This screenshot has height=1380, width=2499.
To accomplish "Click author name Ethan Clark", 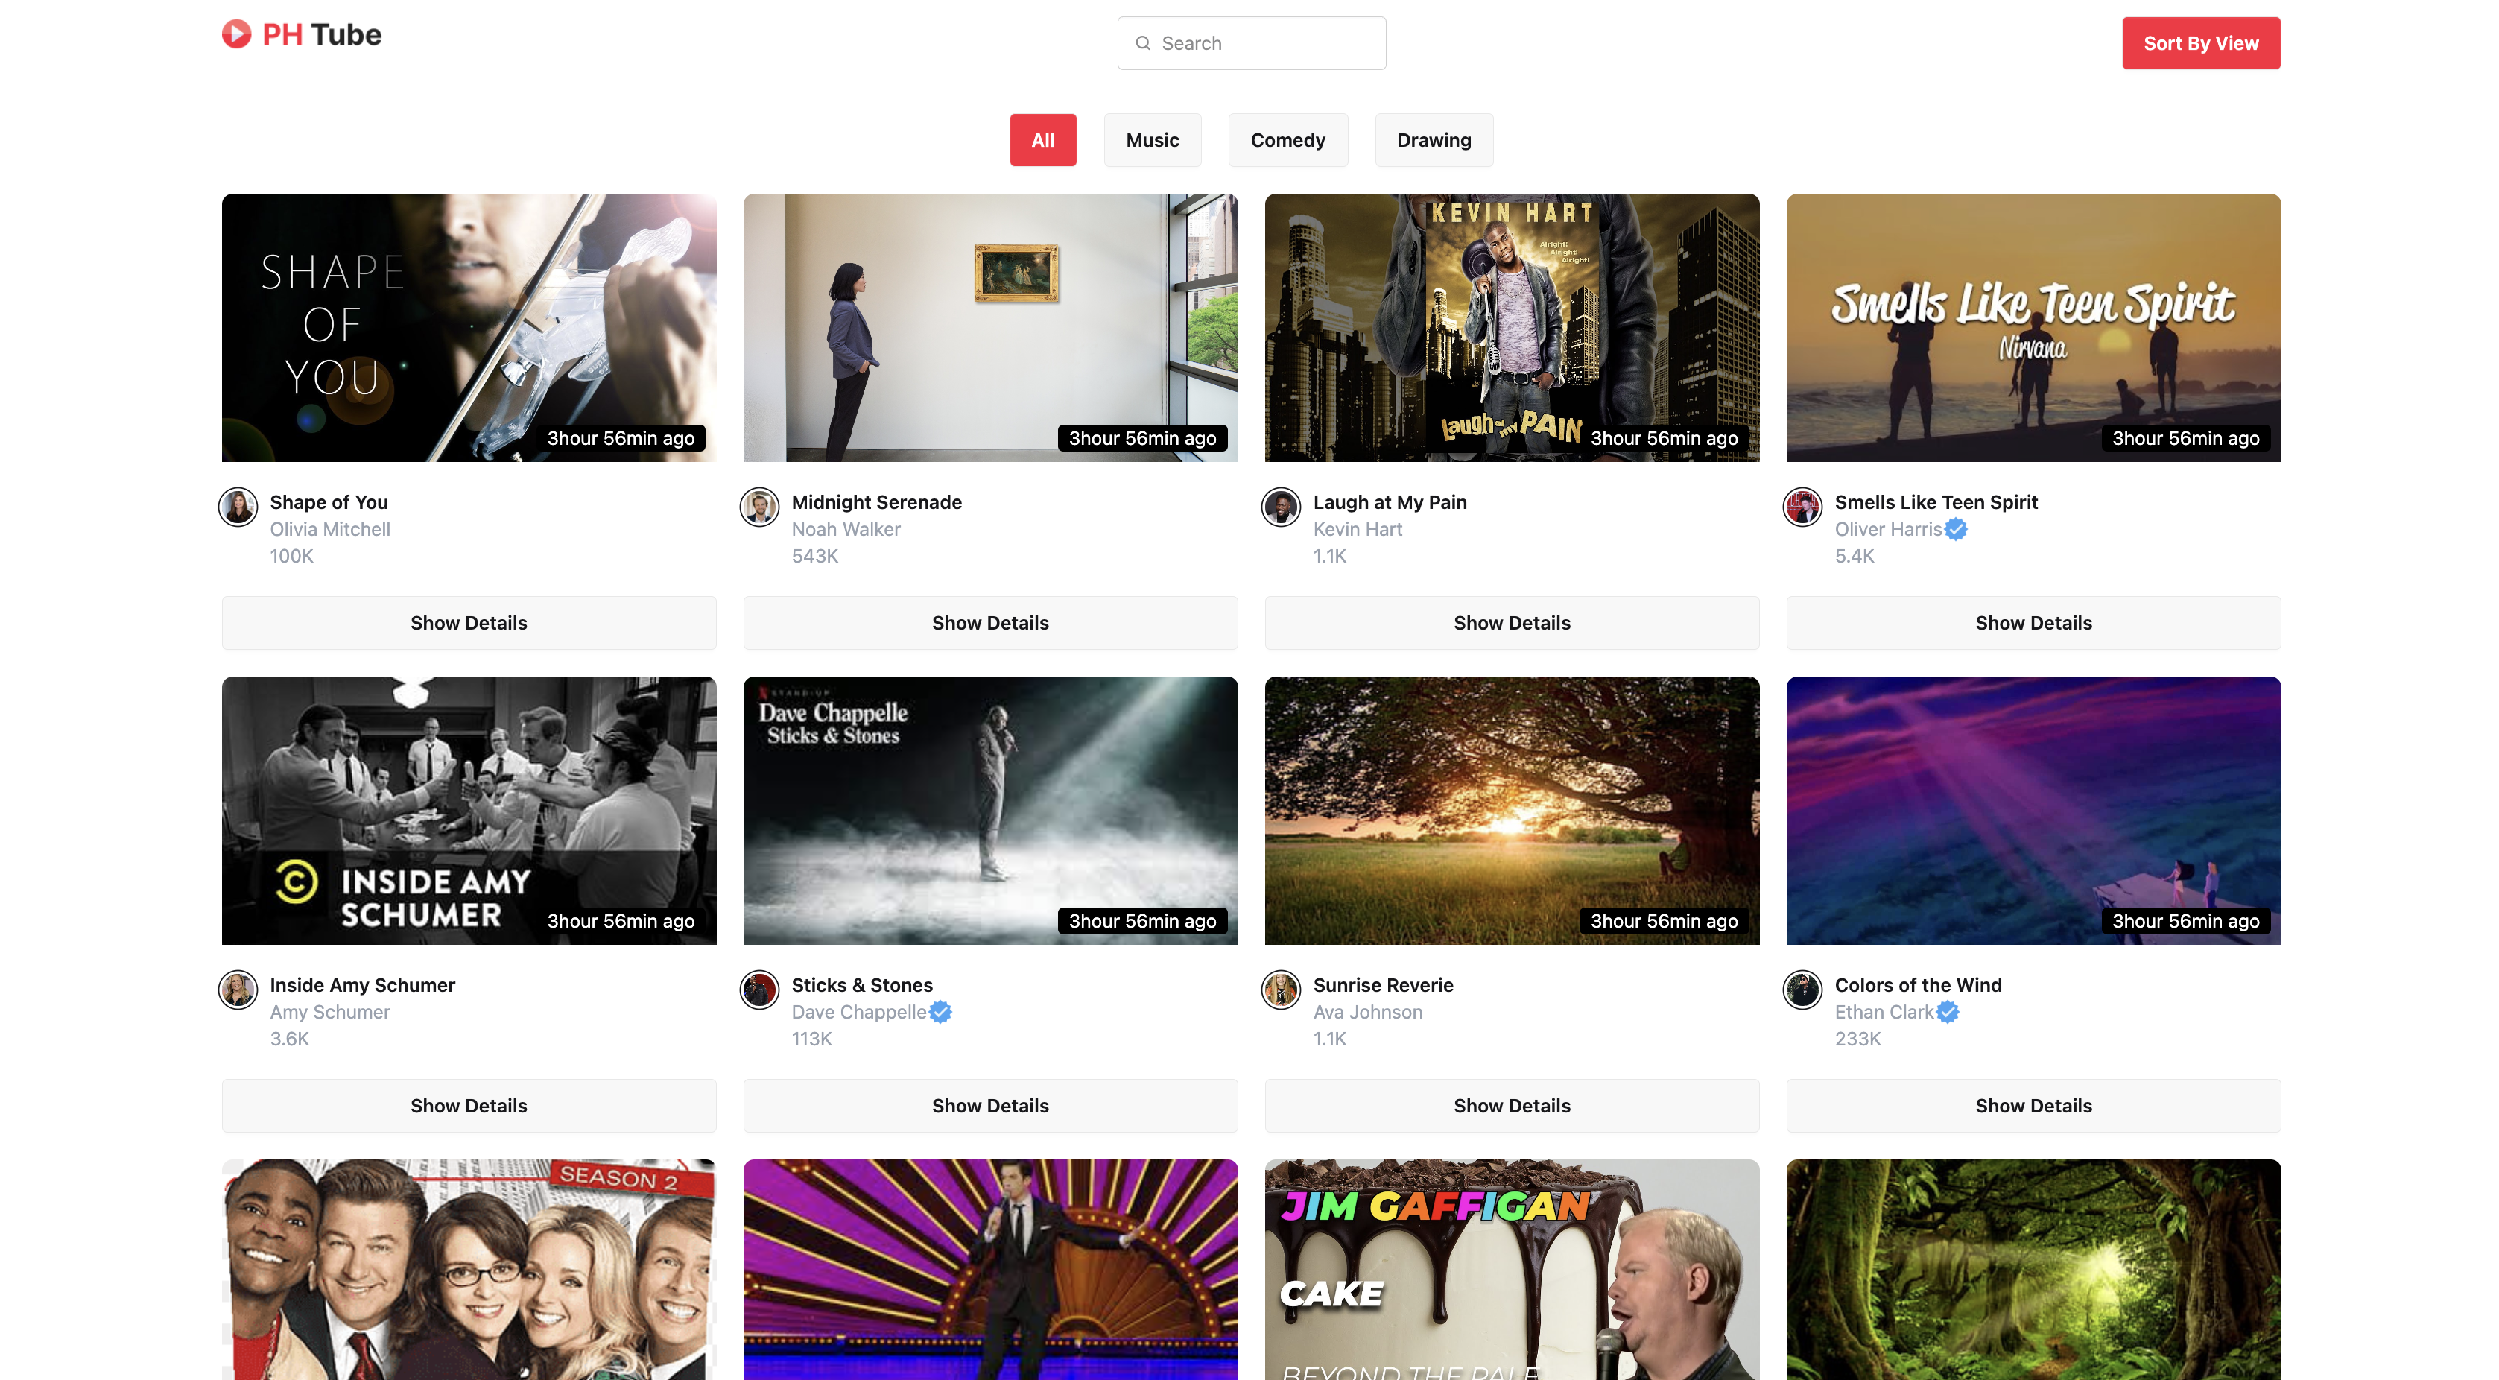I will [x=1884, y=1012].
